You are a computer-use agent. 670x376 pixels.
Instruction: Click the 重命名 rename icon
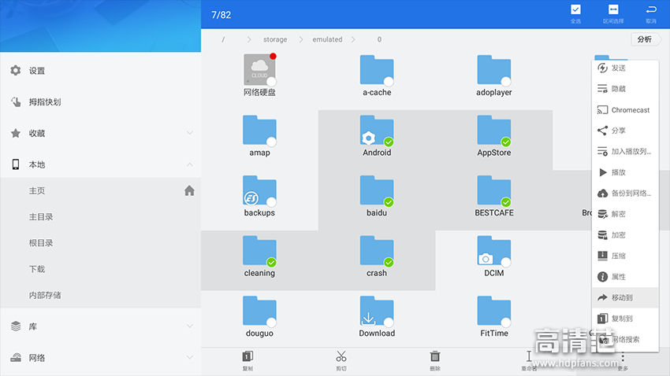click(529, 356)
